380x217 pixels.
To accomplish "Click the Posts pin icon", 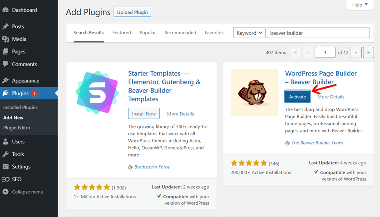I will coord(6,26).
